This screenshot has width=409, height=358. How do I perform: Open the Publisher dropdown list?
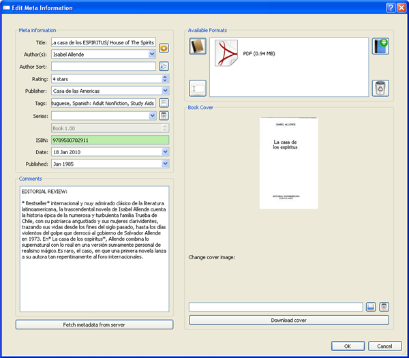[x=165, y=91]
